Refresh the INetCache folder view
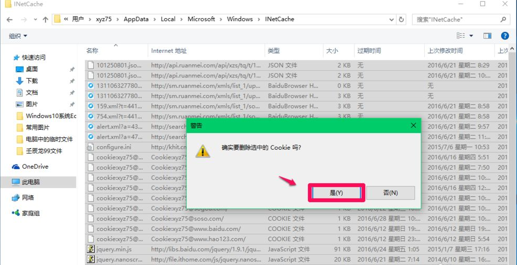 coord(402,19)
